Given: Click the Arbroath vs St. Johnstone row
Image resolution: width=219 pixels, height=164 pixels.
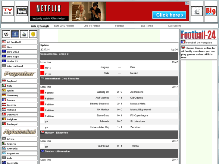Looking at the screenshot, I should click(109, 122).
